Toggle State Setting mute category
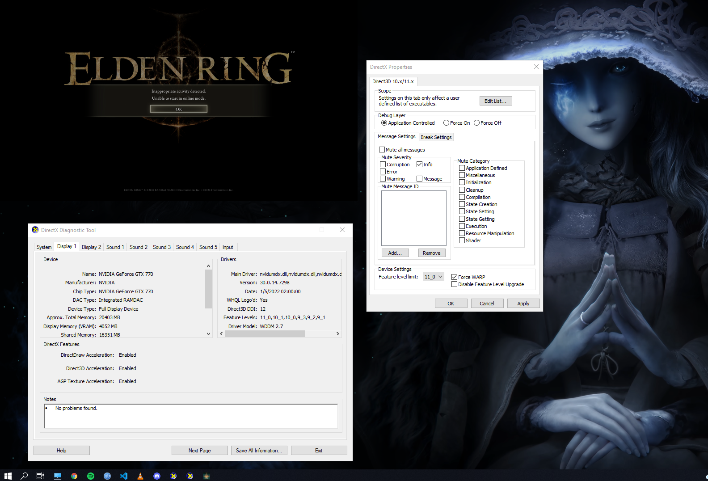The height and width of the screenshot is (481, 708). pos(462,211)
